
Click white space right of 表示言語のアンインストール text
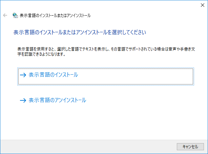(x=142, y=100)
